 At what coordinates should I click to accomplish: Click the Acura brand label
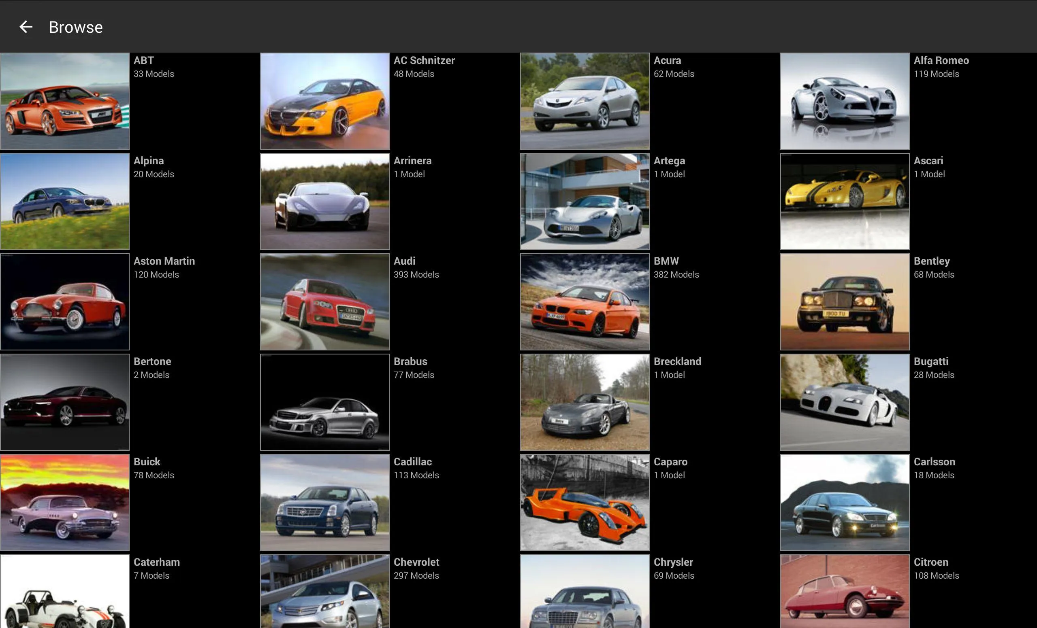pyautogui.click(x=668, y=61)
